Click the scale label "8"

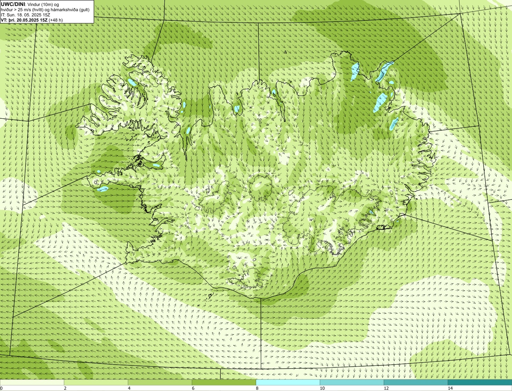pos(257,388)
